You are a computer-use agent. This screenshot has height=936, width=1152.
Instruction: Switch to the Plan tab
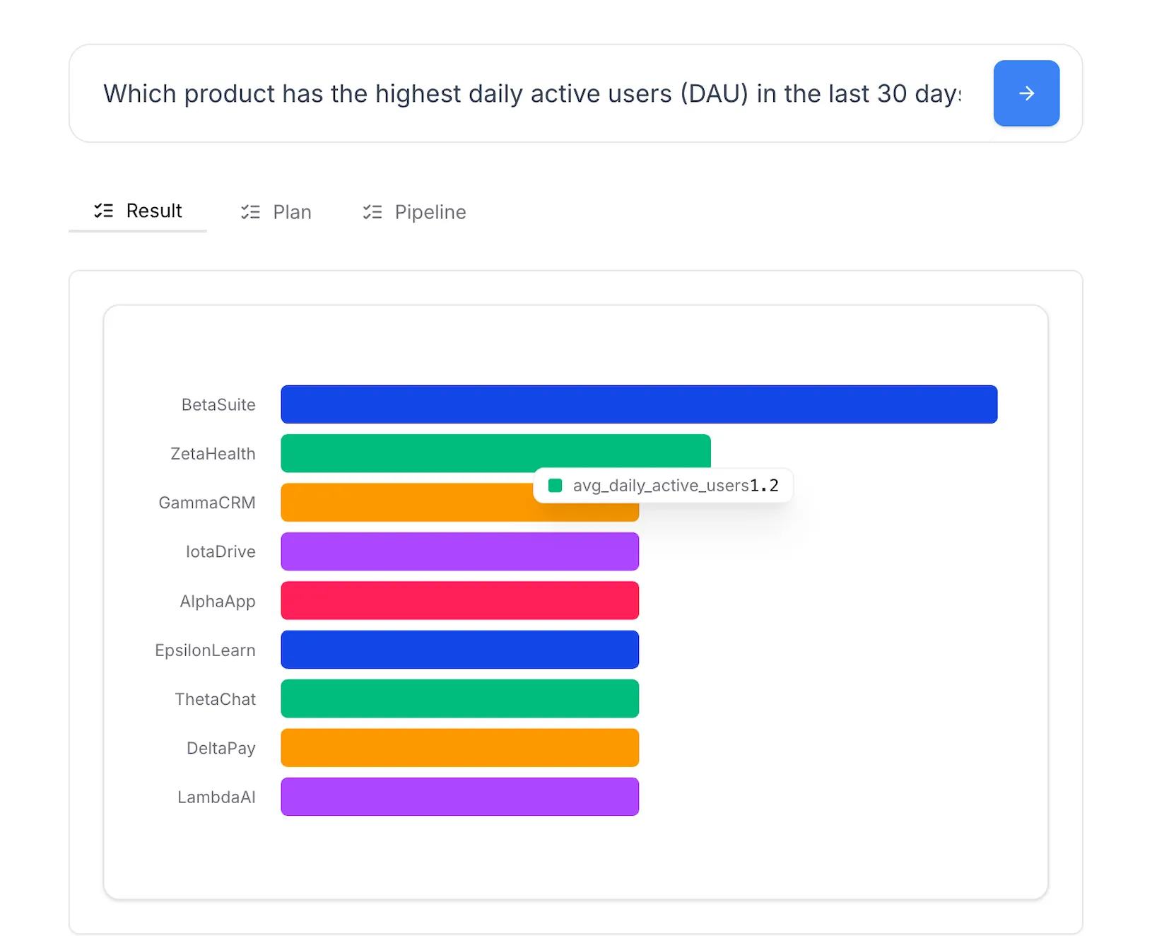[292, 211]
